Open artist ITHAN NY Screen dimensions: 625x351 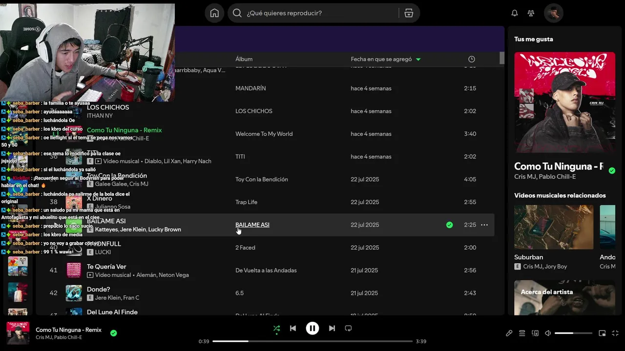pos(100,116)
